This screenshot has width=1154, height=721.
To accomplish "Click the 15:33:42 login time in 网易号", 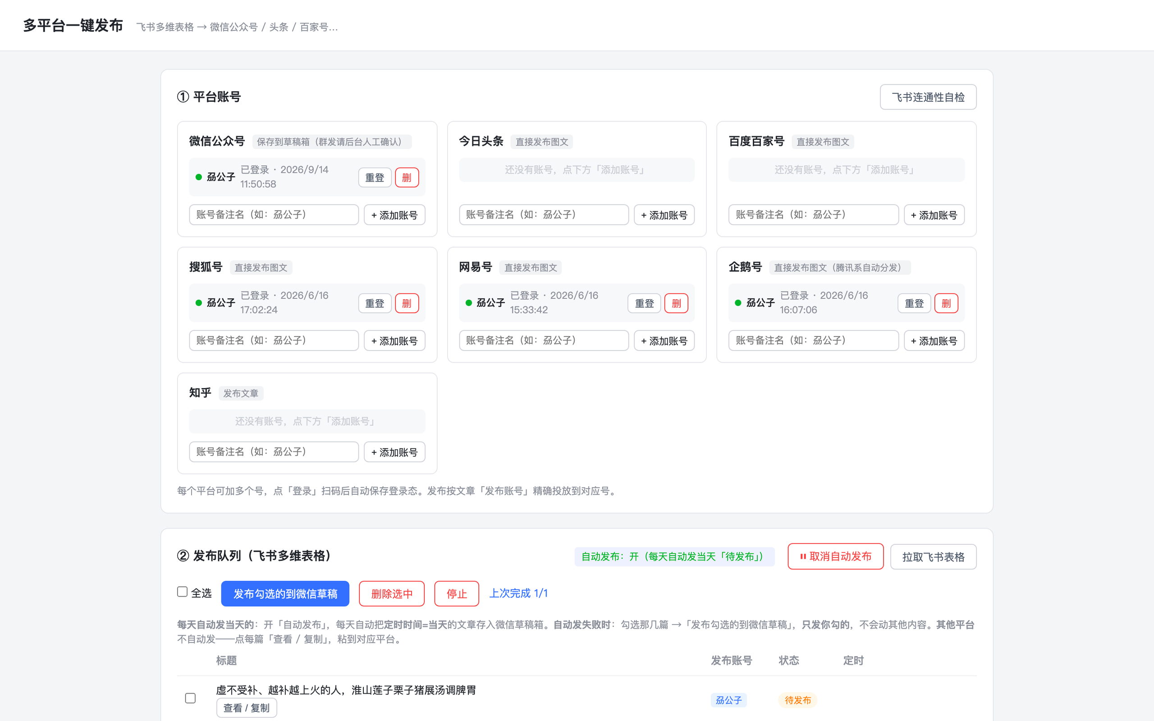I will pyautogui.click(x=529, y=310).
